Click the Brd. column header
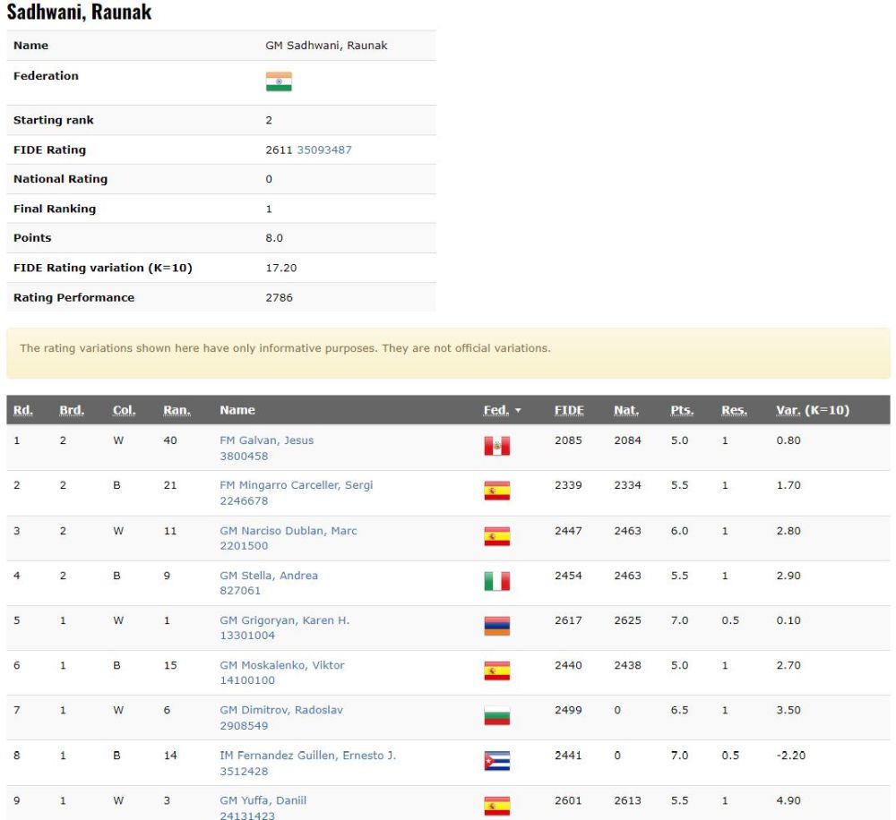This screenshot has width=896, height=820. click(71, 410)
